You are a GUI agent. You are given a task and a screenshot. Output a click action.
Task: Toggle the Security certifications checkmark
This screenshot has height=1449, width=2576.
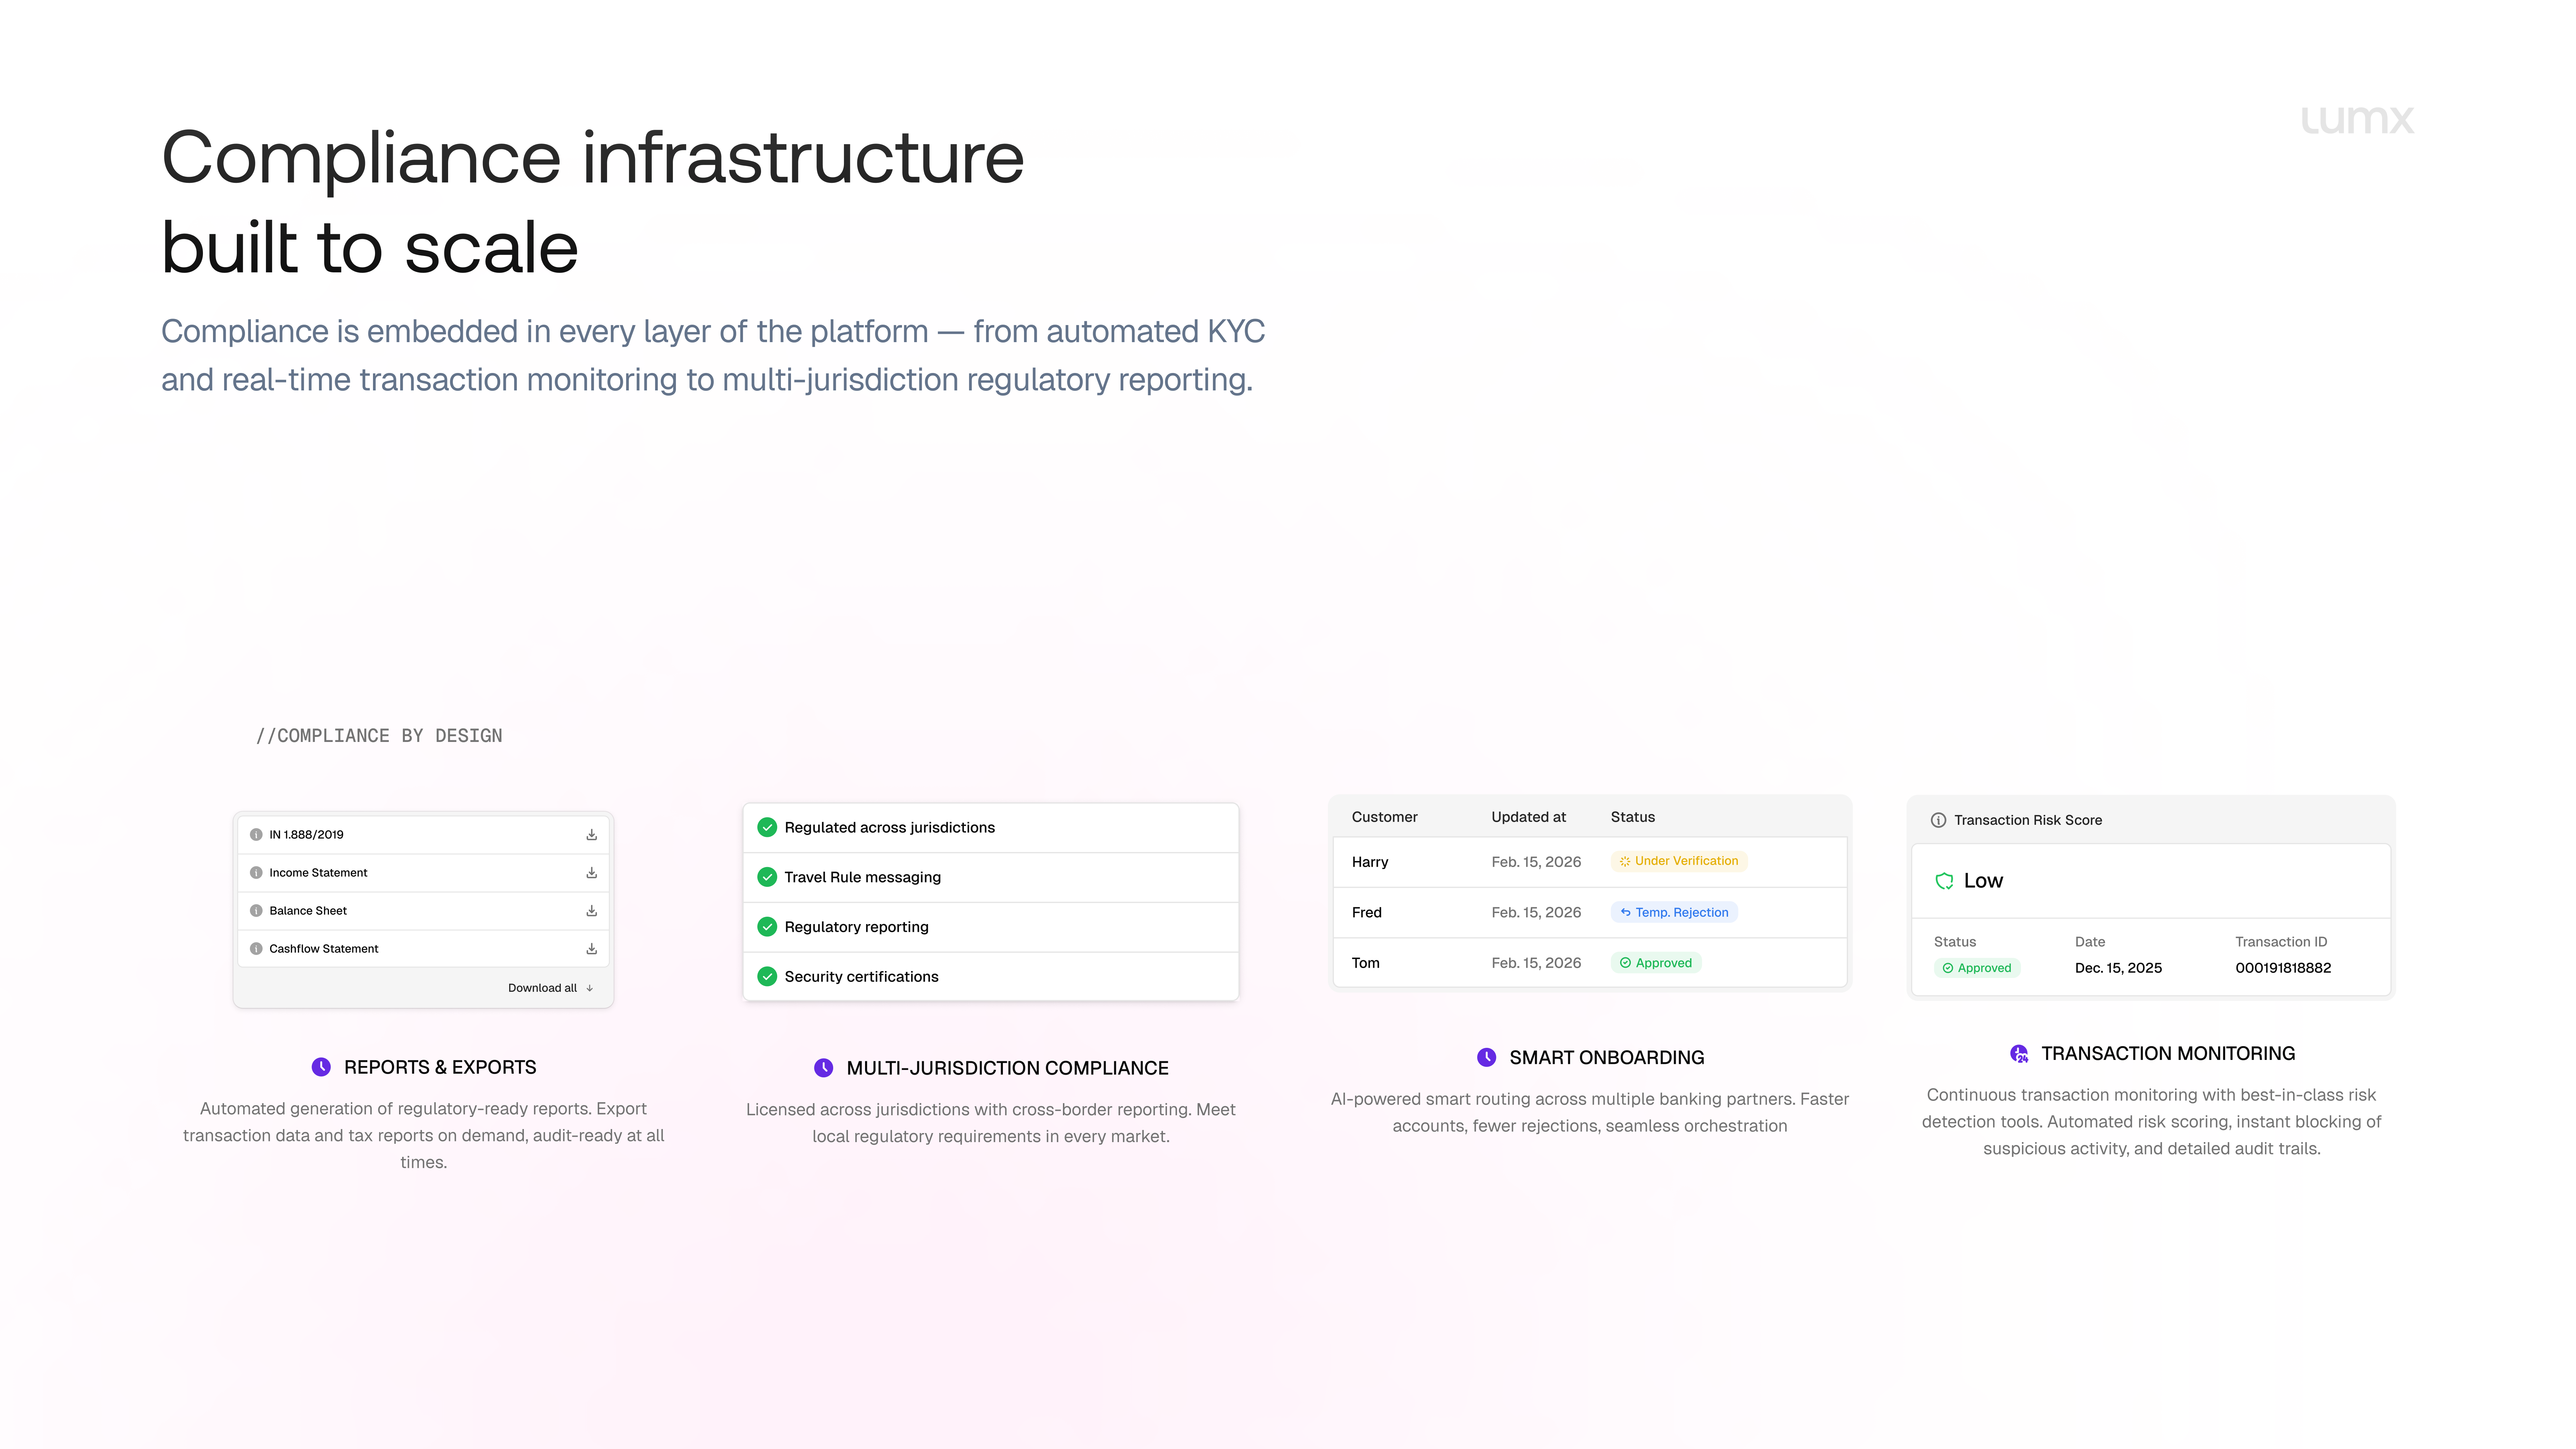[x=767, y=976]
